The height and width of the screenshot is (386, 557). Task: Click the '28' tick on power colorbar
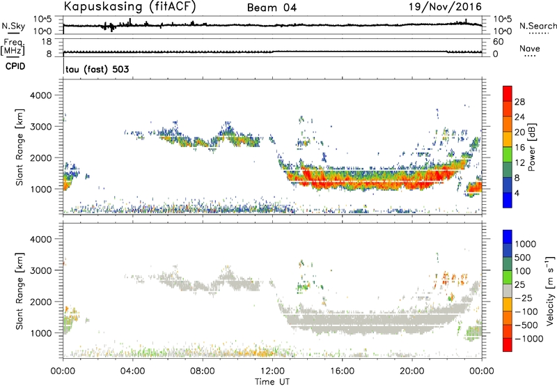[x=519, y=102]
